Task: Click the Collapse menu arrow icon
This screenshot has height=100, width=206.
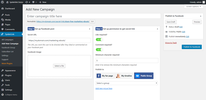Action: click(3, 95)
